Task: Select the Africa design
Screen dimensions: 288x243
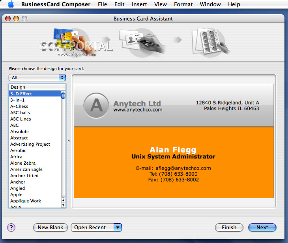Action: 35,157
